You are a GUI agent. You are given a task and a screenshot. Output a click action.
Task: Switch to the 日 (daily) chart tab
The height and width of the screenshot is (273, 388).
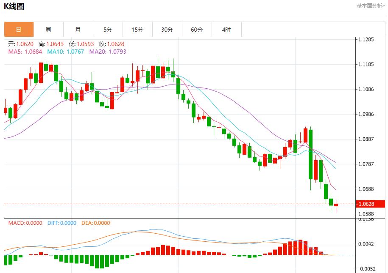pyautogui.click(x=19, y=30)
